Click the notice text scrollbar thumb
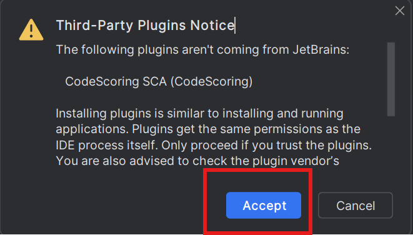Screen dimensions: 413x235 click(391, 79)
